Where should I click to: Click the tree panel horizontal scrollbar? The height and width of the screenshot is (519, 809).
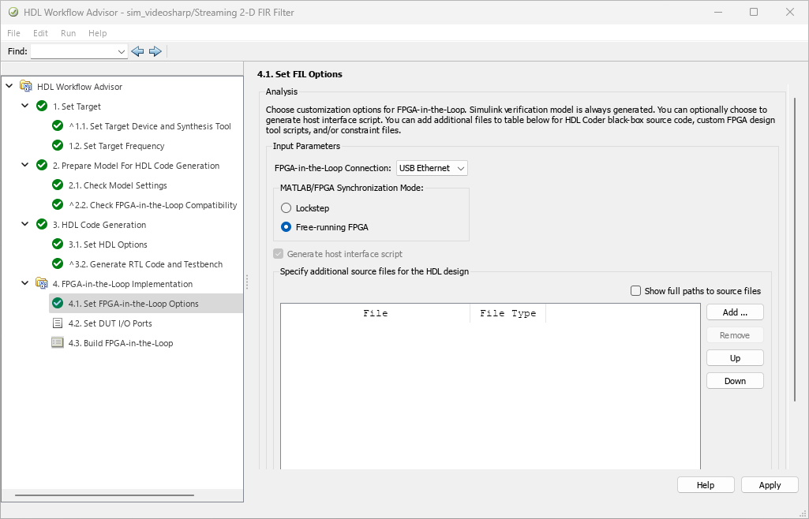click(103, 495)
